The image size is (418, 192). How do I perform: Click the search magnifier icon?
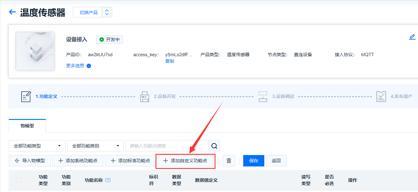click(214, 145)
